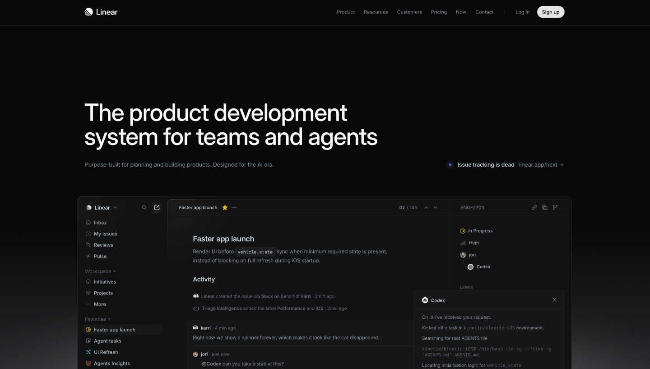Screen dimensions: 650x369
Task: Click the star favorite icon next to Faster app launch
Action: tap(225, 208)
